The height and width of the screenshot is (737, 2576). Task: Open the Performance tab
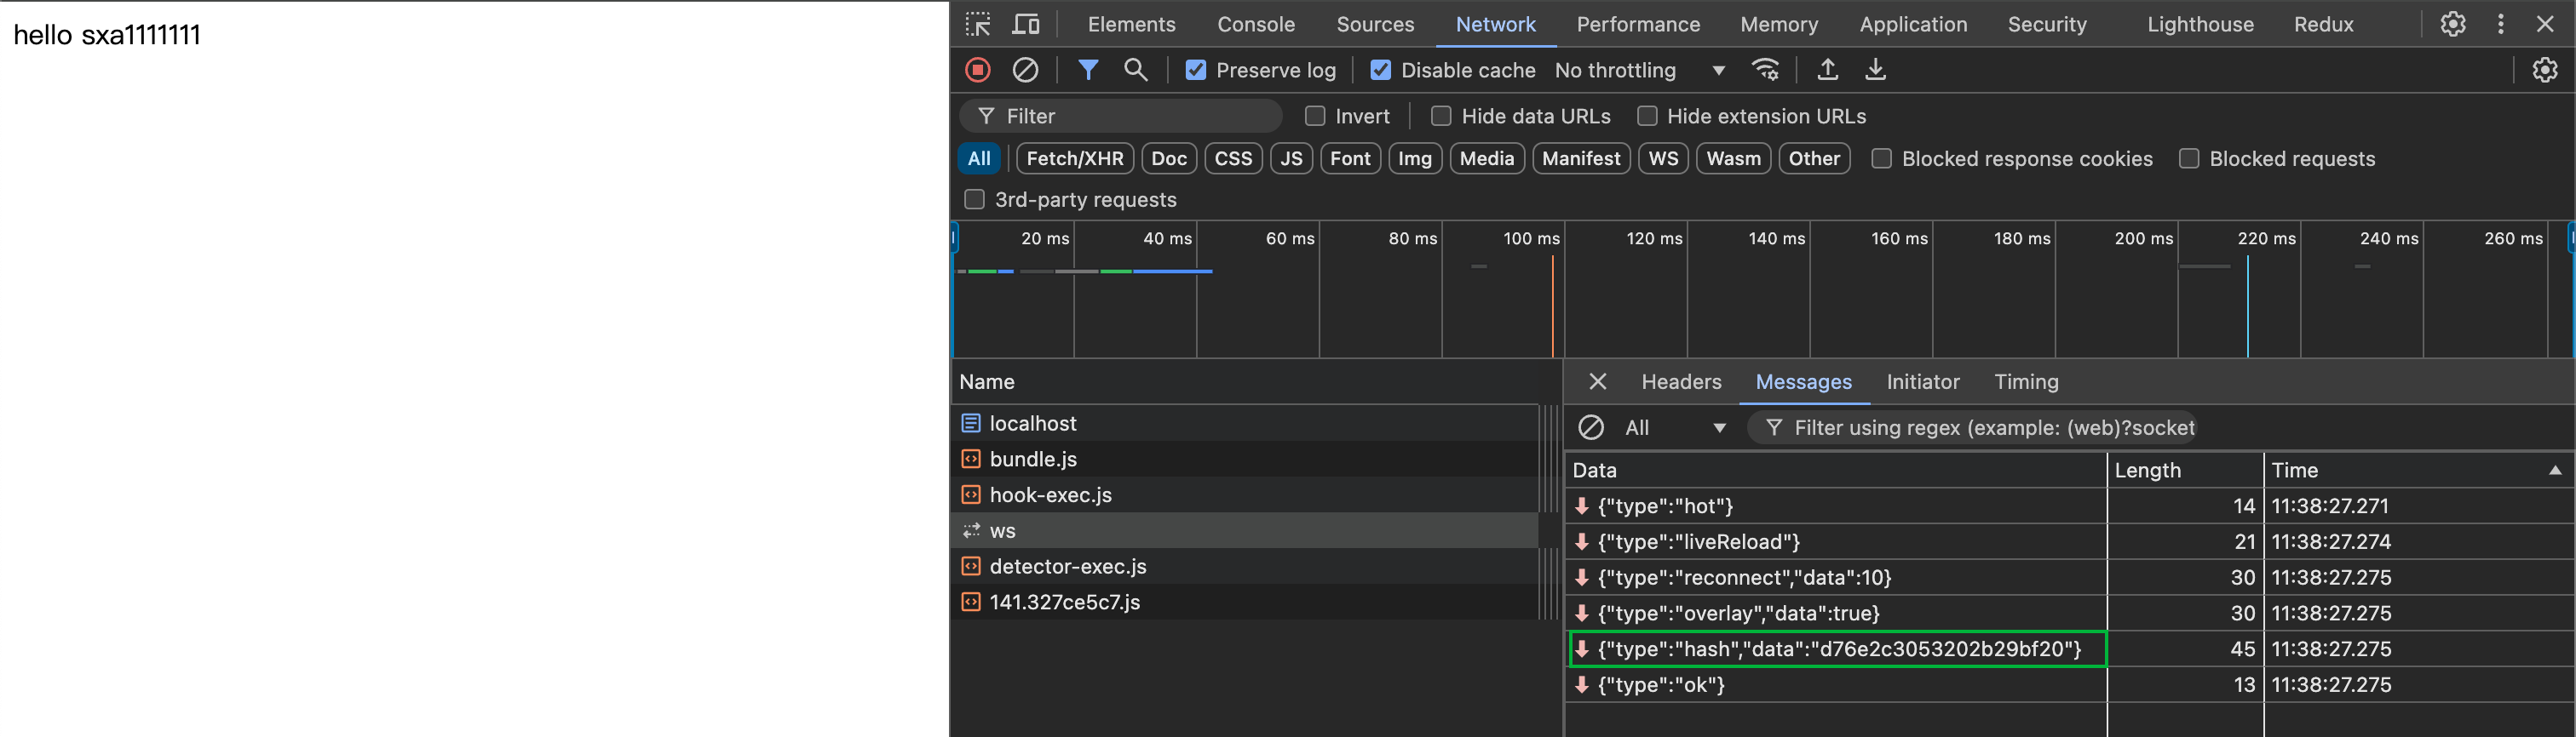tap(1638, 24)
